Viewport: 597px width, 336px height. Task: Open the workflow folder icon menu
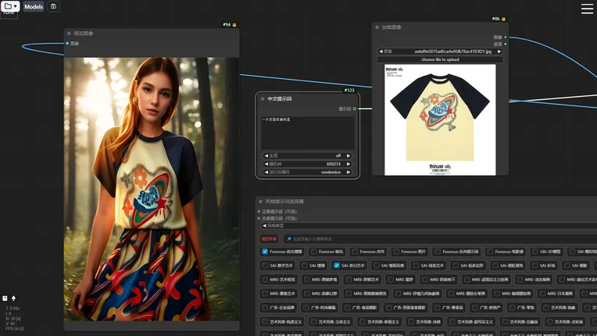tap(10, 6)
